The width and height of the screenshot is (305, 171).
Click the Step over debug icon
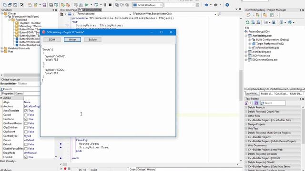[x=122, y=5]
